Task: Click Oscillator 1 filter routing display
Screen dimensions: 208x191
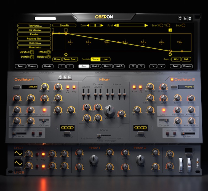Action: point(67,128)
